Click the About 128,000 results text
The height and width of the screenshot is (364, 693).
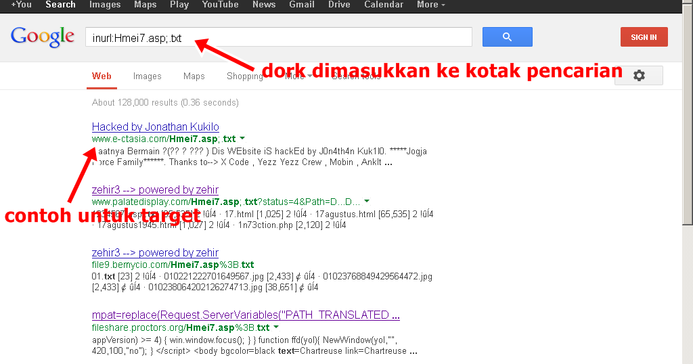click(x=165, y=102)
